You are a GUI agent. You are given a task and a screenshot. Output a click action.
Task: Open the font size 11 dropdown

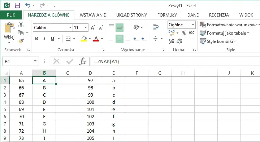86,28
